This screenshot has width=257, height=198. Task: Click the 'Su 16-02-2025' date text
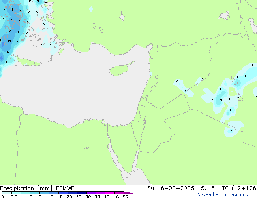point(171,188)
